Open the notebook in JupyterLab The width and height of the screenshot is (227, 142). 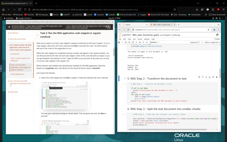[195, 42]
